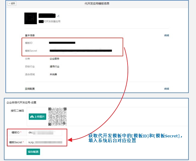Screen dimensions: 196x161
Task: Click the 回调配置 section heading
Action: [30, 89]
